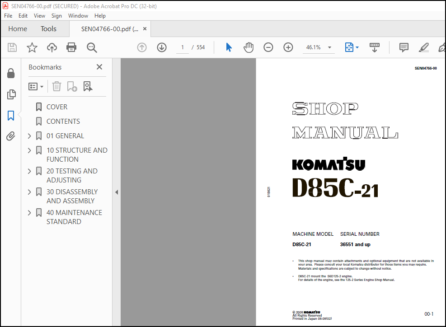The height and width of the screenshot is (327, 446).
Task: Add a comment note
Action: [404, 47]
